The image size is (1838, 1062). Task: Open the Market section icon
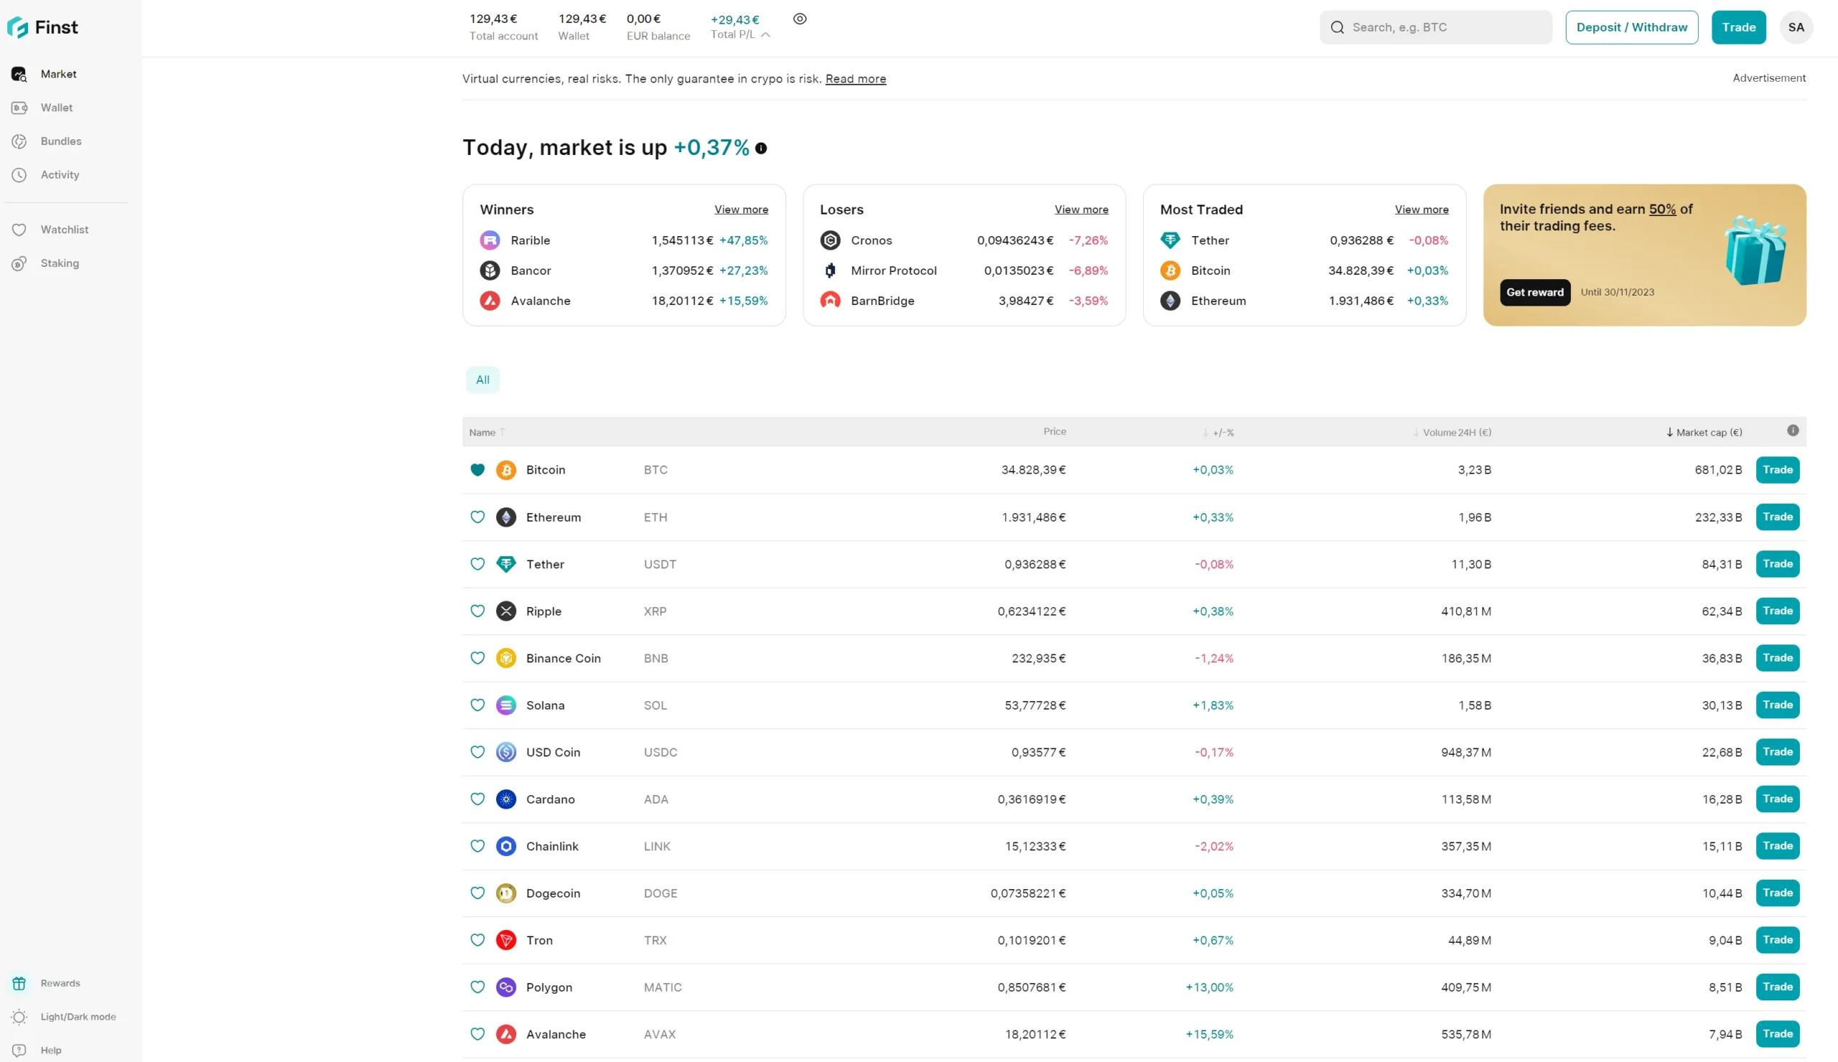[19, 75]
